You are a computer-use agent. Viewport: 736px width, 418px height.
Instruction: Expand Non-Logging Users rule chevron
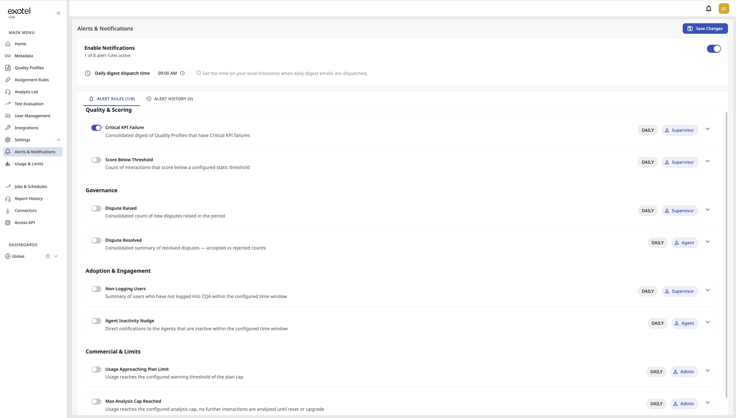(707, 290)
